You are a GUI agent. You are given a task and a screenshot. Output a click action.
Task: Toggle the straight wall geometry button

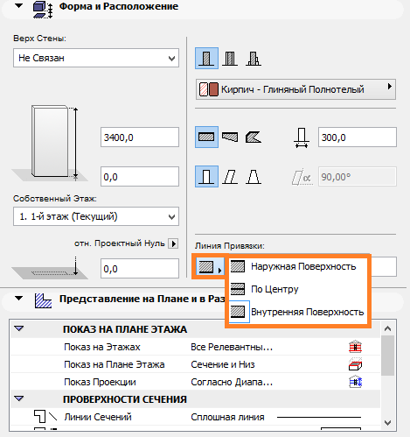tap(206, 137)
